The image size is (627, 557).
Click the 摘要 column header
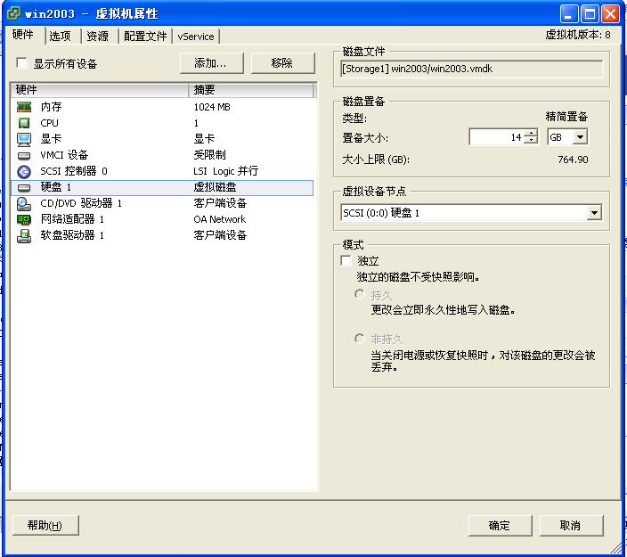[251, 90]
